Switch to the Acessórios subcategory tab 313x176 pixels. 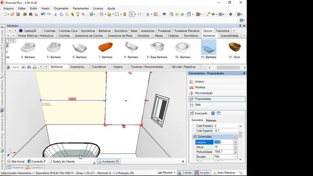[x=77, y=67]
